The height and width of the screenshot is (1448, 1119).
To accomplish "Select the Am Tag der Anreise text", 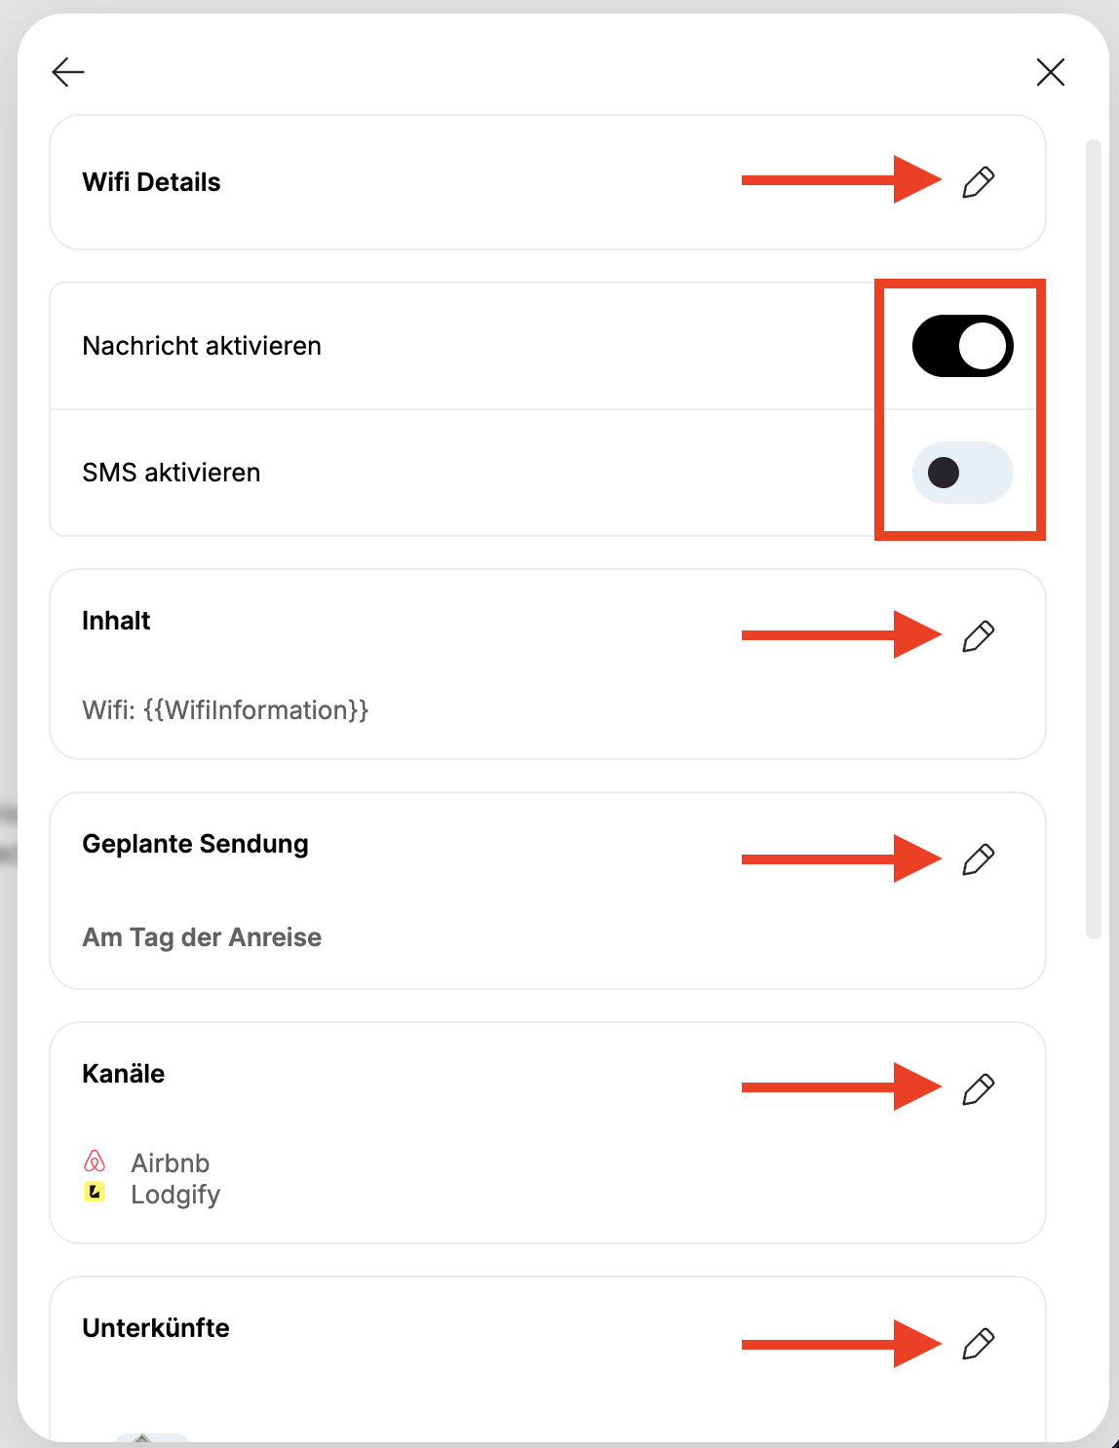I will [202, 937].
